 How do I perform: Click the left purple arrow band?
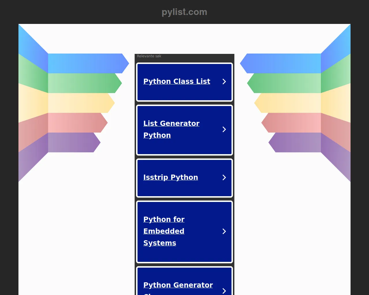(x=72, y=142)
